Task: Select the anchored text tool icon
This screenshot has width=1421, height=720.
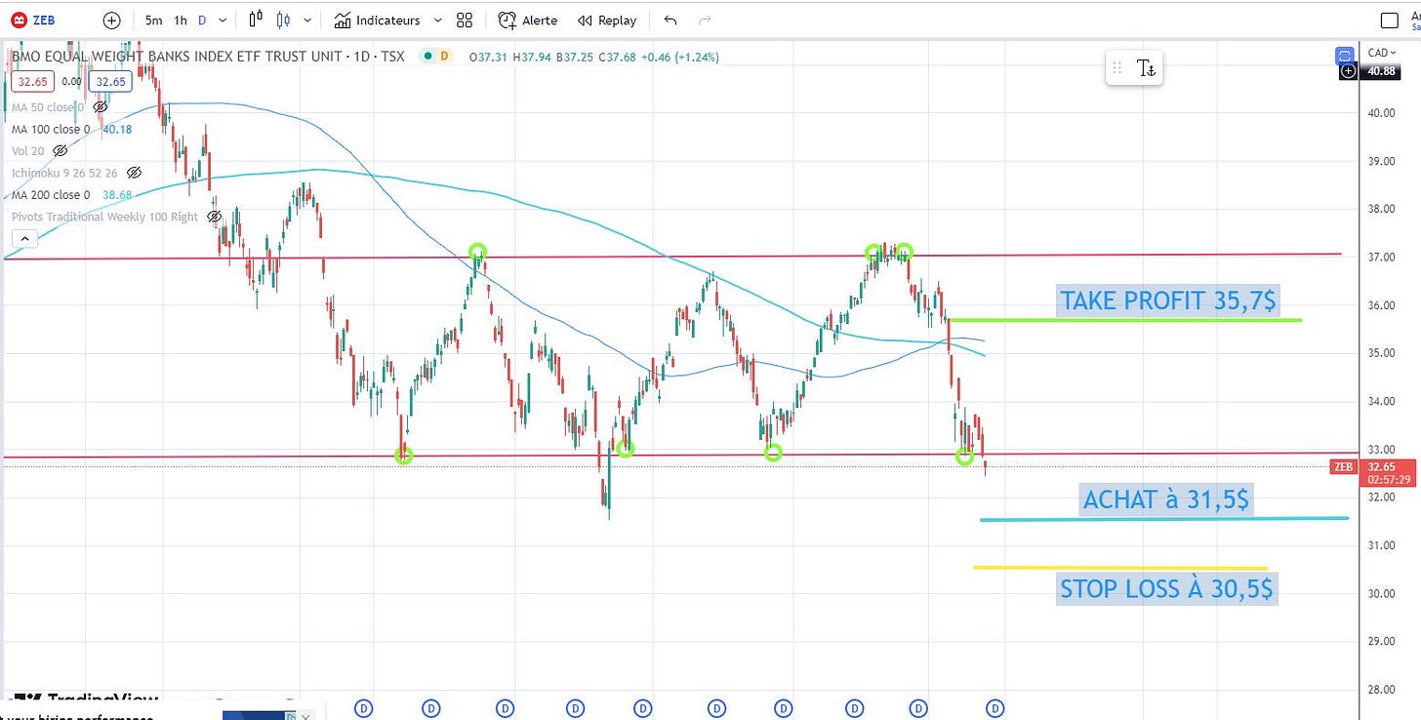Action: tap(1146, 67)
